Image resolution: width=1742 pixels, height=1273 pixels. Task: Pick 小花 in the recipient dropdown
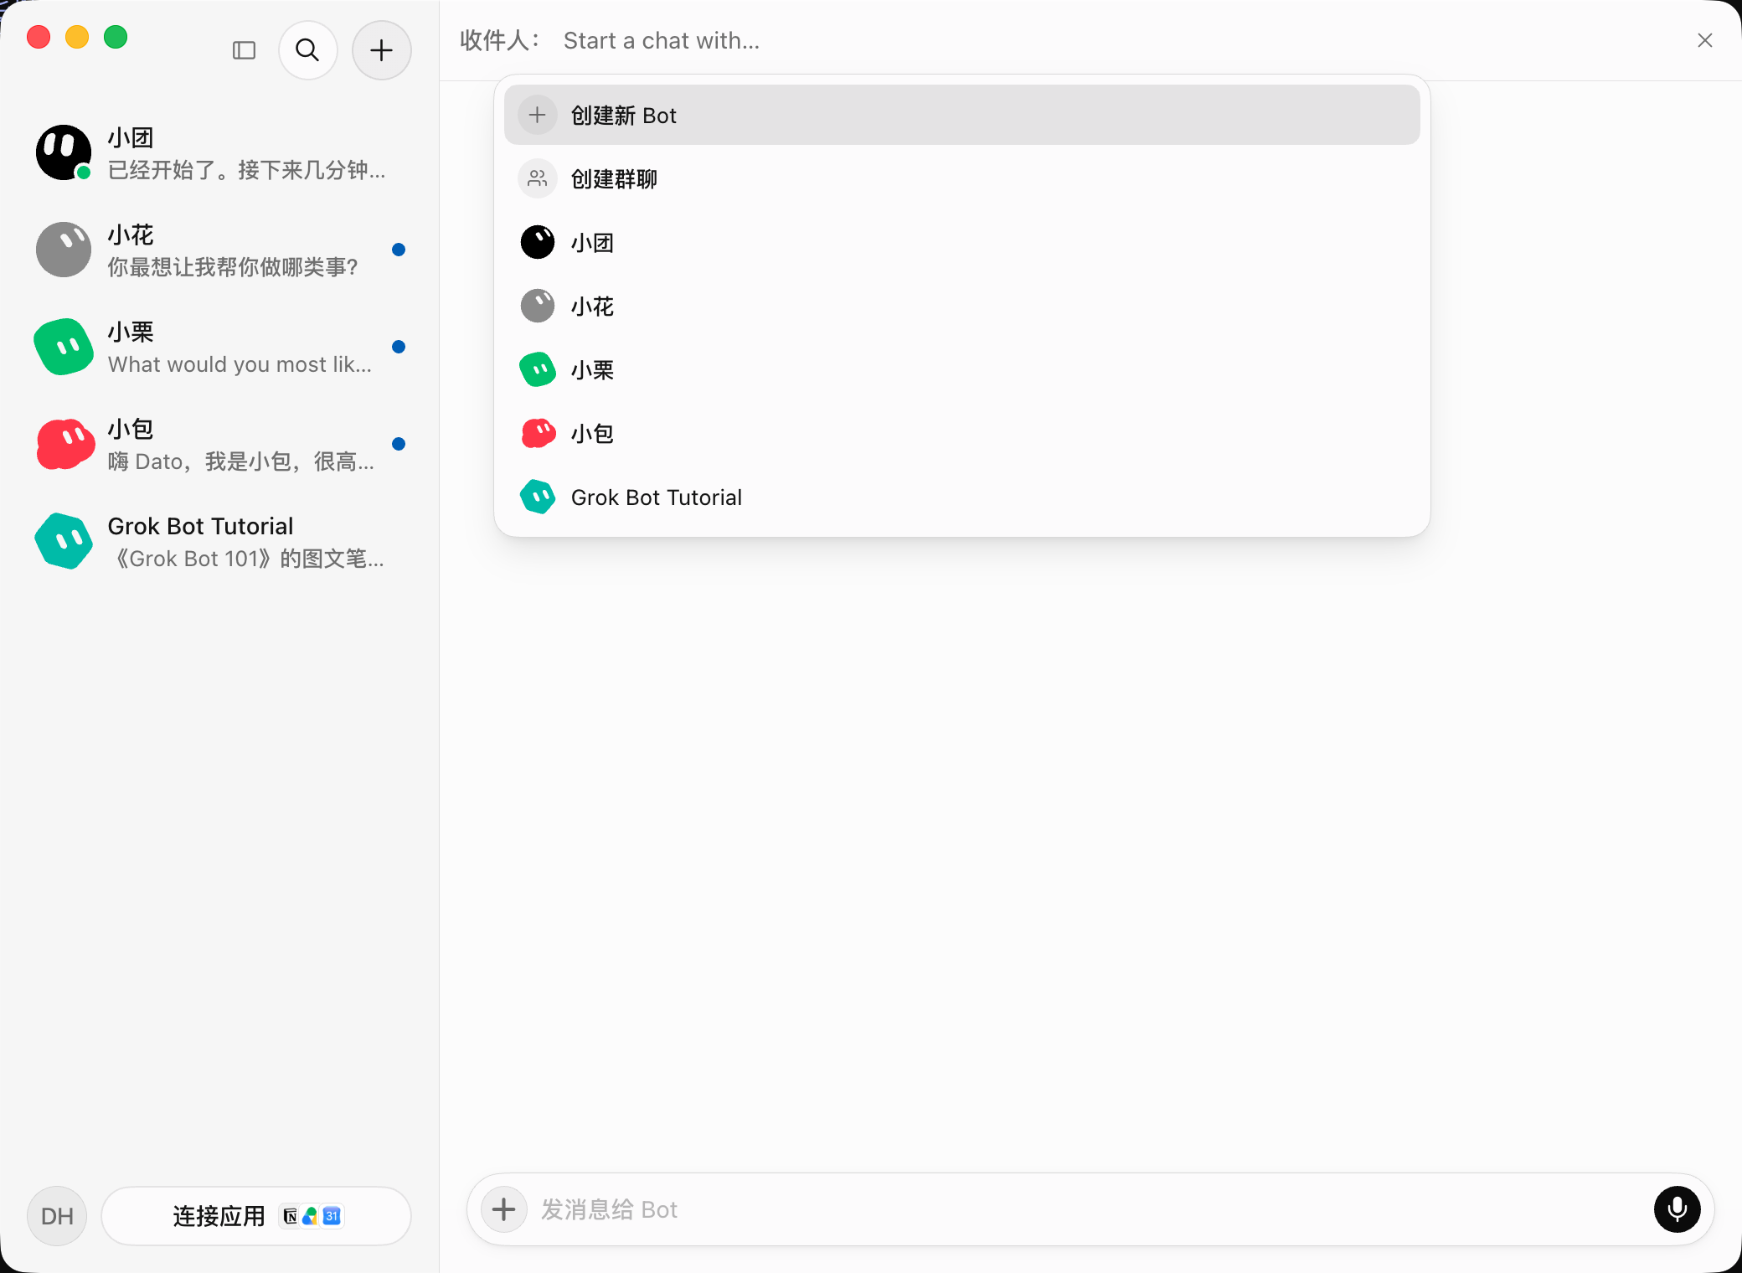[961, 306]
